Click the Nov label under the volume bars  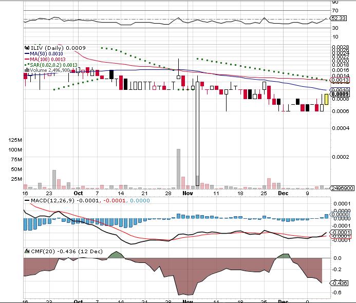[188, 193]
